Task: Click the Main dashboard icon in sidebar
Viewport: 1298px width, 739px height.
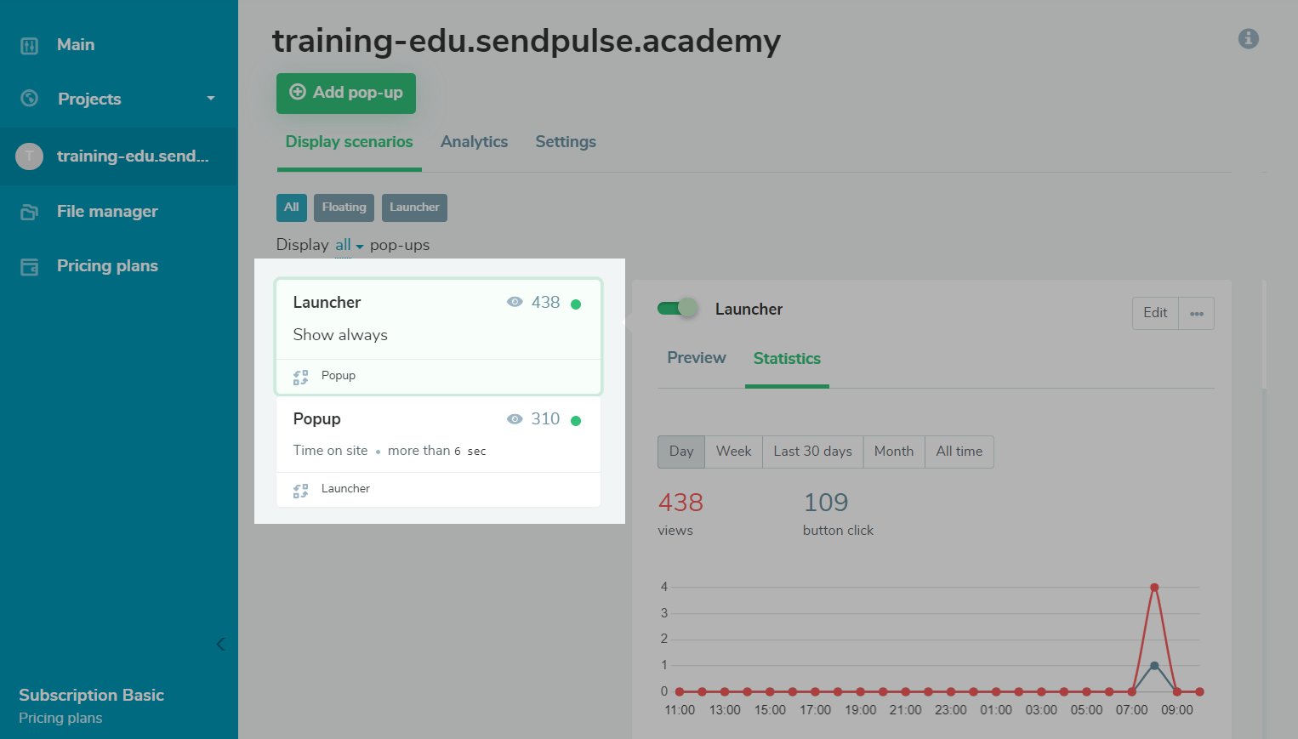Action: 30,46
